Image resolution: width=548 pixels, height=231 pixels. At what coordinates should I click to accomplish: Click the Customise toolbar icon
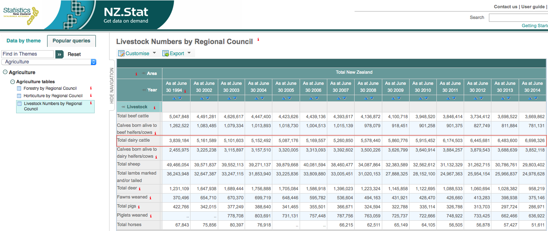point(122,54)
